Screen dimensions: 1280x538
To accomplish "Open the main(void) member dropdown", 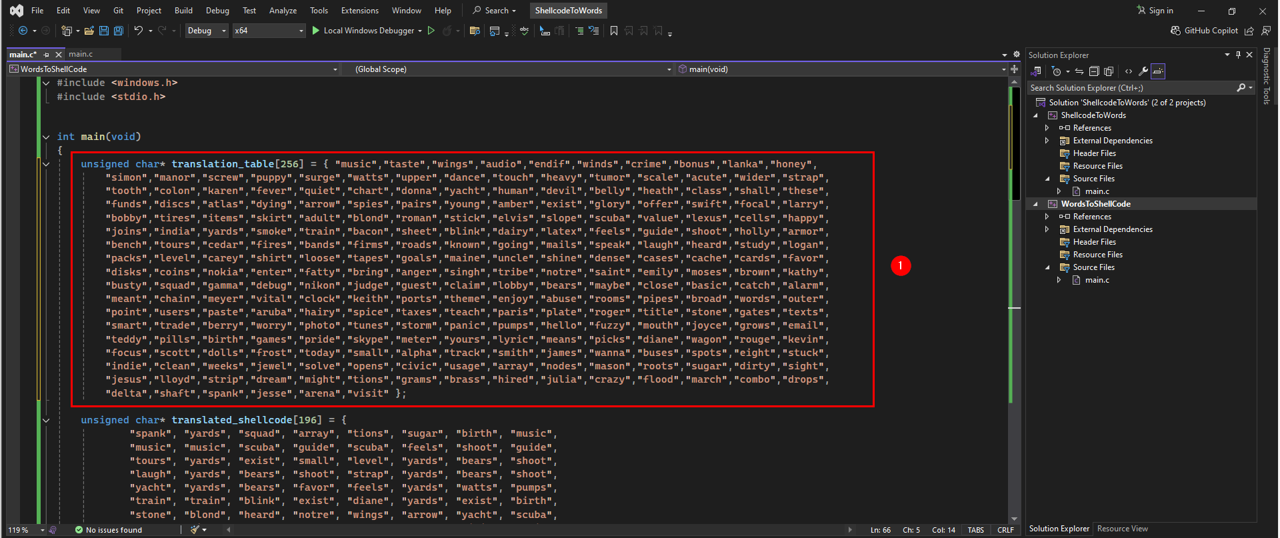I will (x=843, y=69).
